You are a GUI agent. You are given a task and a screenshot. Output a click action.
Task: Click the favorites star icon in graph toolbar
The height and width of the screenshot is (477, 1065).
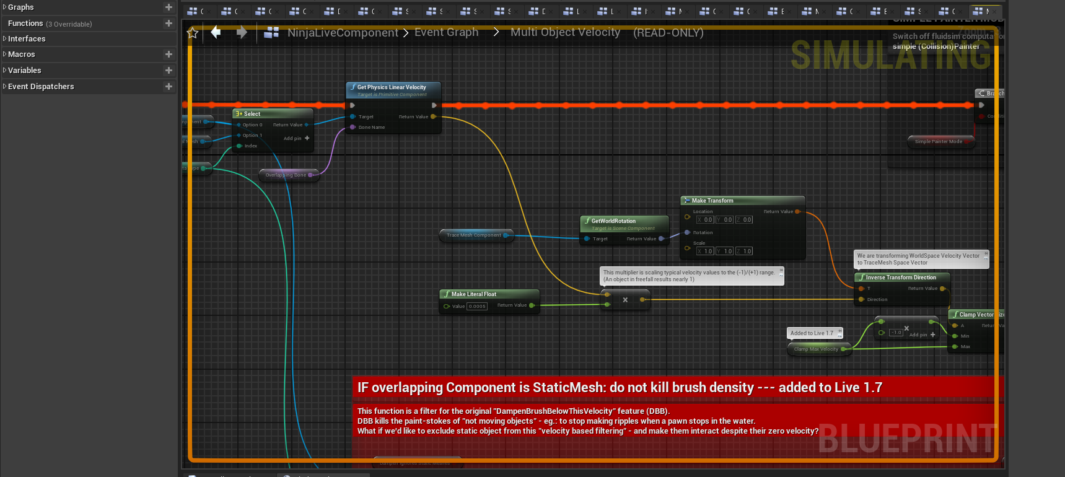(193, 33)
